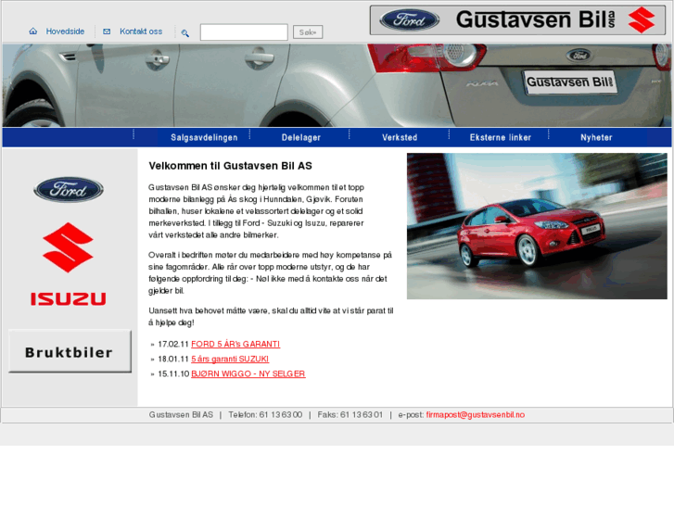Focus the search text field
674x505 pixels.
244,32
